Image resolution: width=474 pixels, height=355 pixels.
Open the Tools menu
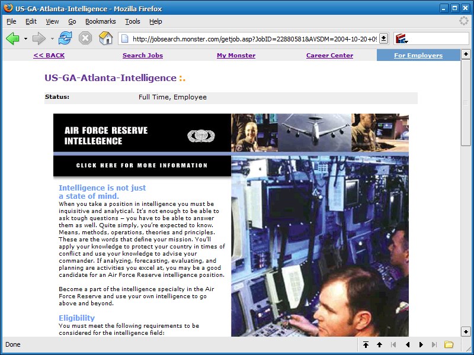[132, 21]
